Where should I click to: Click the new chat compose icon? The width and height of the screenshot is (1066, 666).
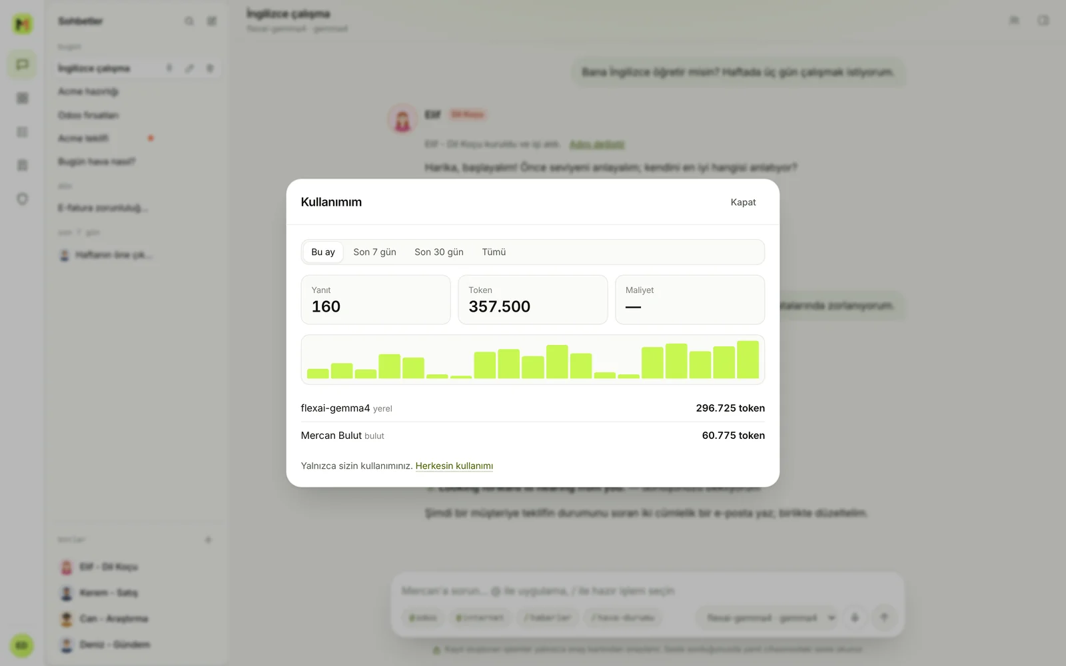click(211, 21)
